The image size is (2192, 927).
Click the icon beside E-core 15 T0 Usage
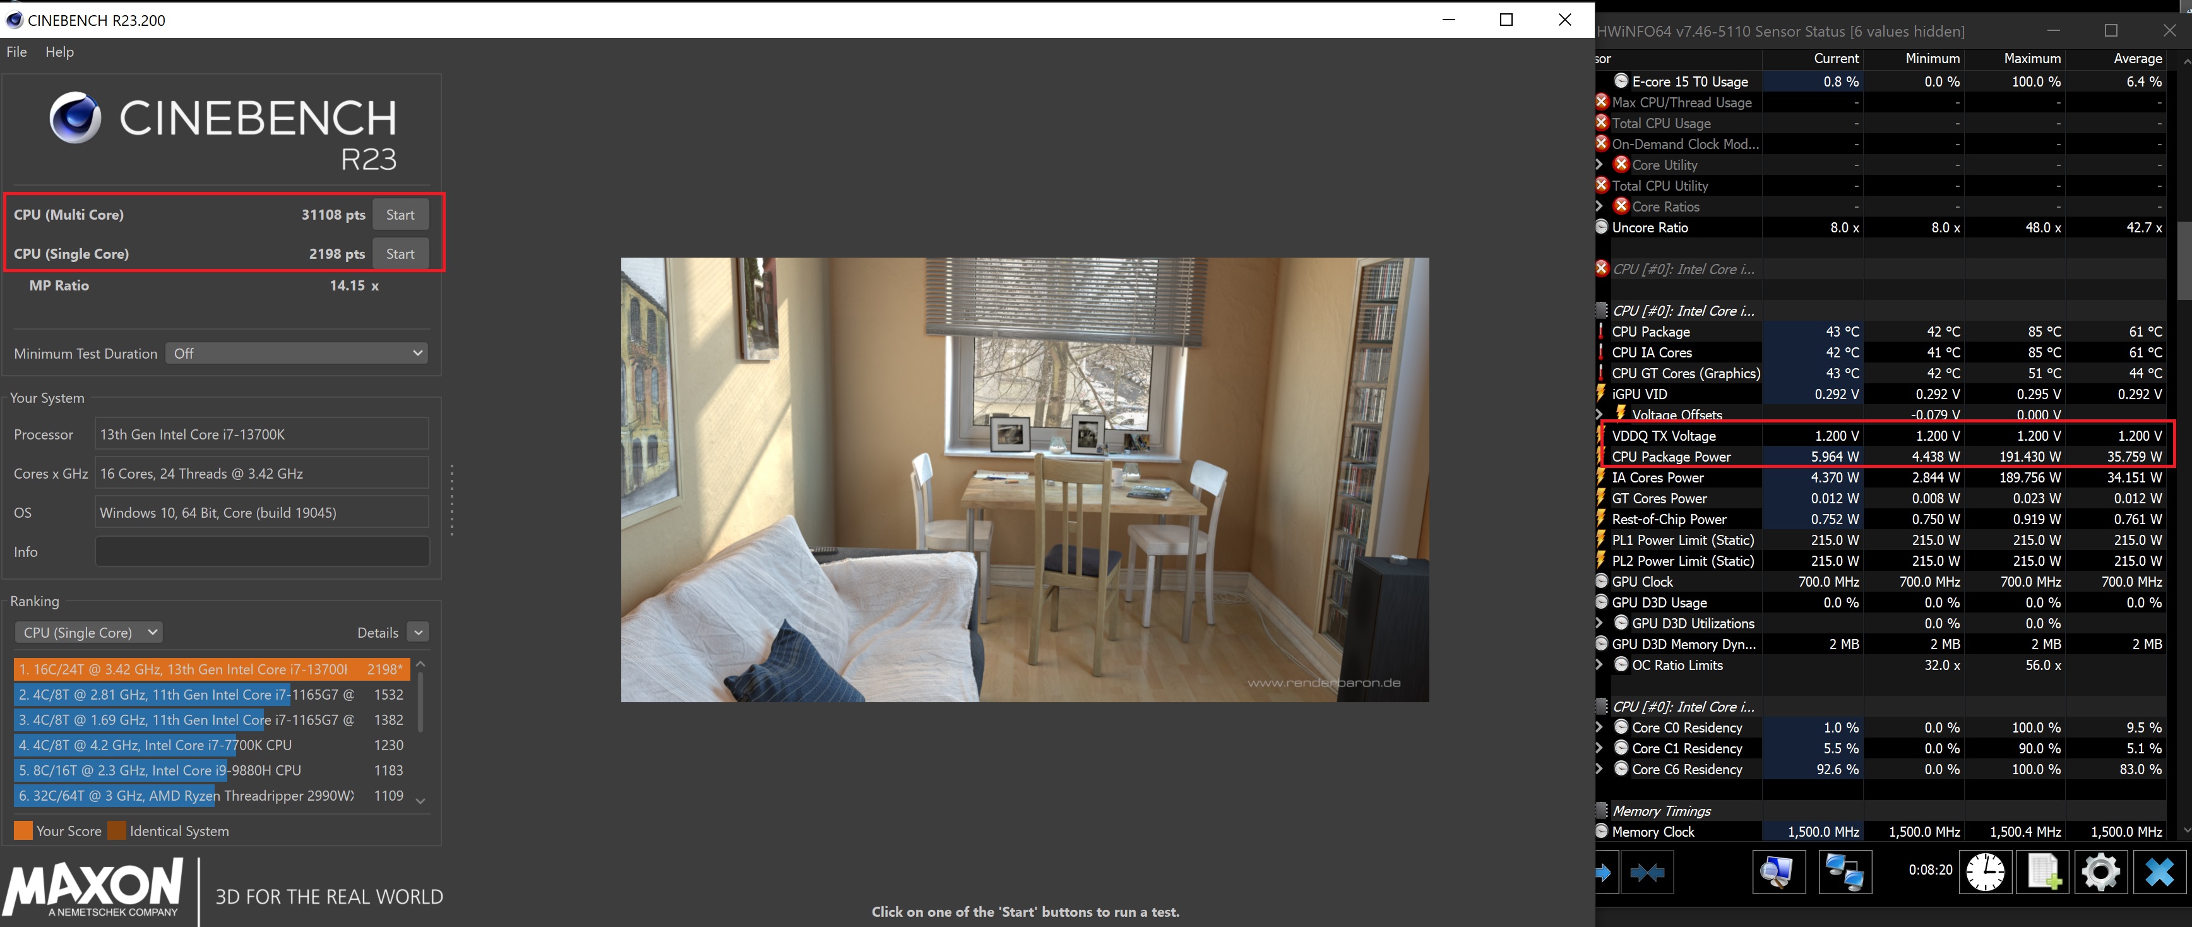coord(1621,81)
